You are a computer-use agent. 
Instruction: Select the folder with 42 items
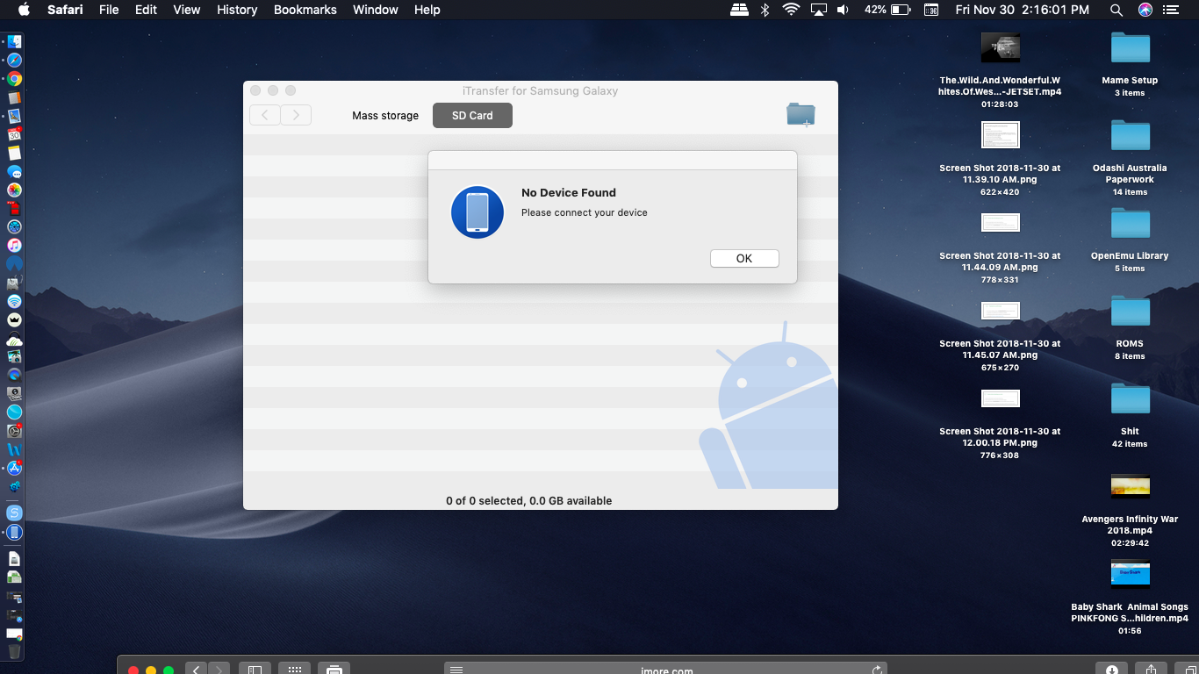(x=1130, y=398)
